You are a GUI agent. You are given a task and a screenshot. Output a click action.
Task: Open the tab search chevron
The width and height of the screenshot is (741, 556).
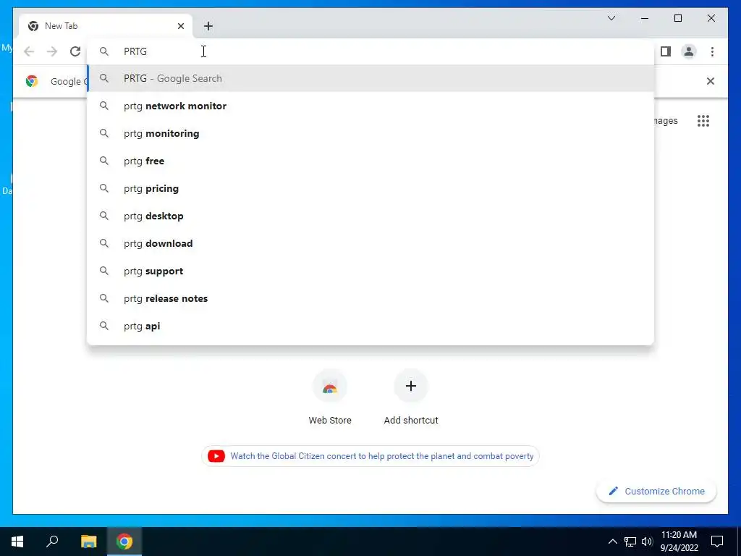point(611,18)
